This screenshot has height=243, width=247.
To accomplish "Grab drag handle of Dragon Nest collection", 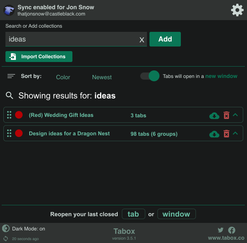I will [x=9, y=133].
